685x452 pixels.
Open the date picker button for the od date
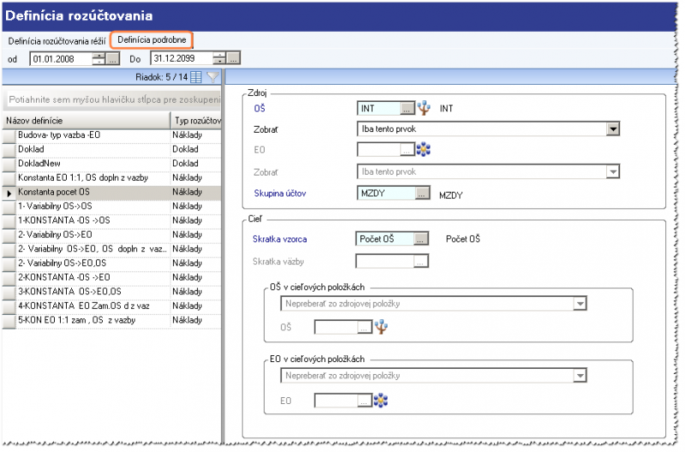click(113, 58)
